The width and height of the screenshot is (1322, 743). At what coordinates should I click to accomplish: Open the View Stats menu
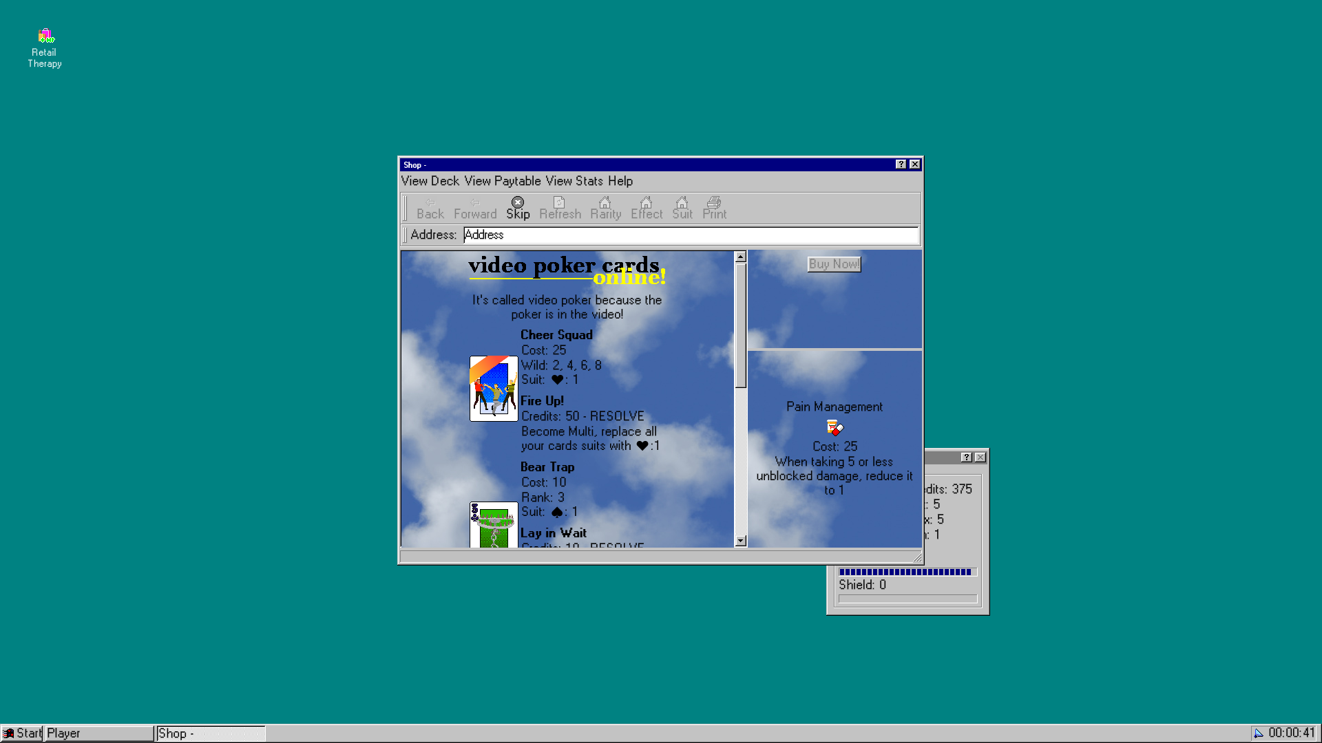pos(574,181)
